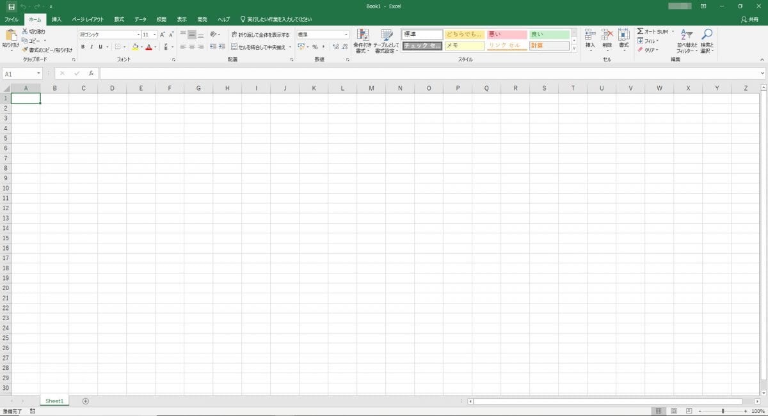Open the font size dropdown showing 11

pos(154,35)
